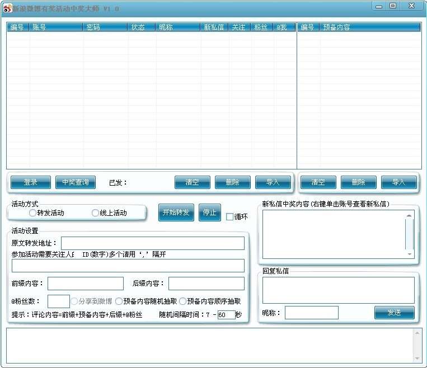Open 中奖查询 lookup
This screenshot has width=427, height=368.
coord(76,182)
